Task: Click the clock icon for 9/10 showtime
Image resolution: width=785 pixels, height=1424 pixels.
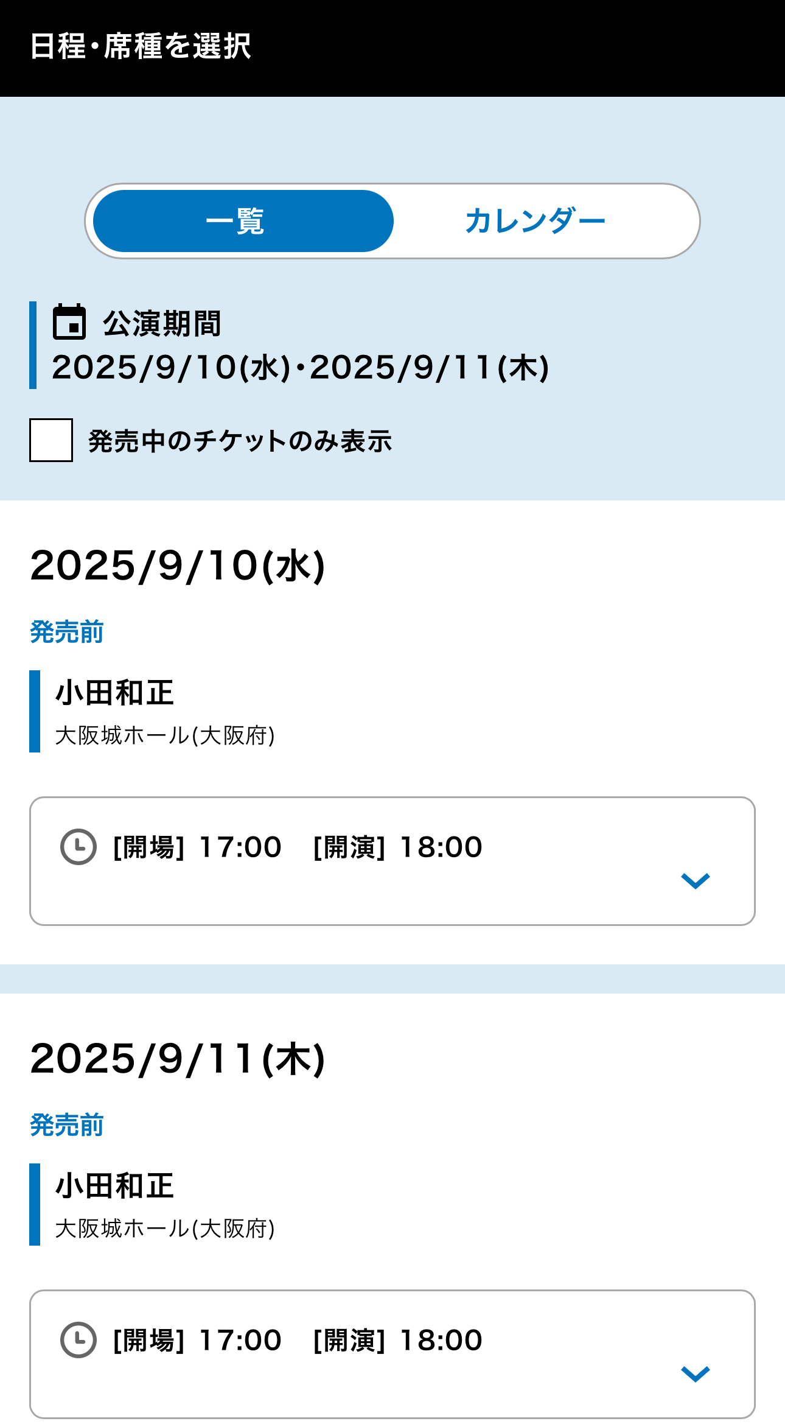Action: 78,846
